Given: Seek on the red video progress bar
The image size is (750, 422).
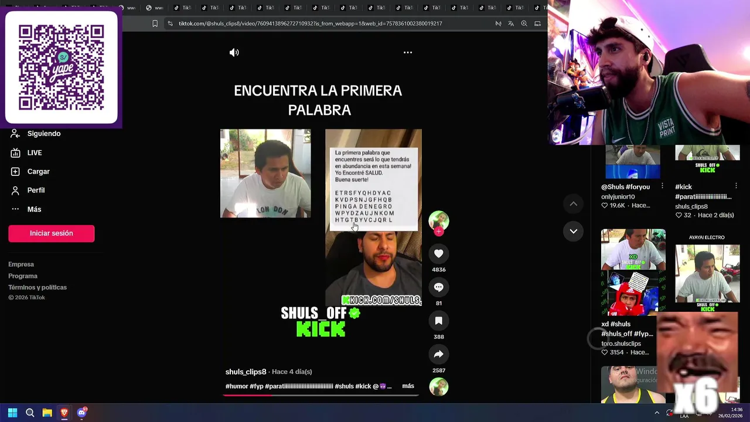Looking at the screenshot, I should (321, 395).
